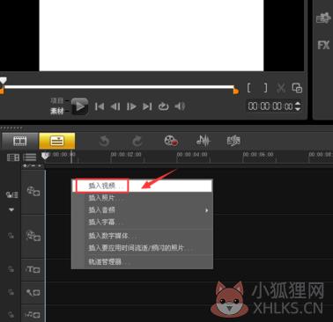333x322 pixels.
Task: Click the timecode field 00:00:00:00
Action: (x=270, y=106)
